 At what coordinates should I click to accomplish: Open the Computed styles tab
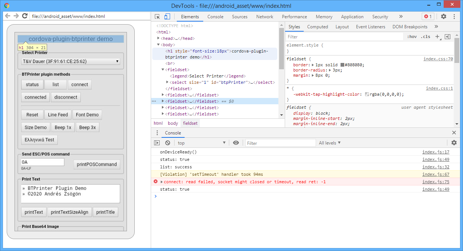(x=317, y=27)
